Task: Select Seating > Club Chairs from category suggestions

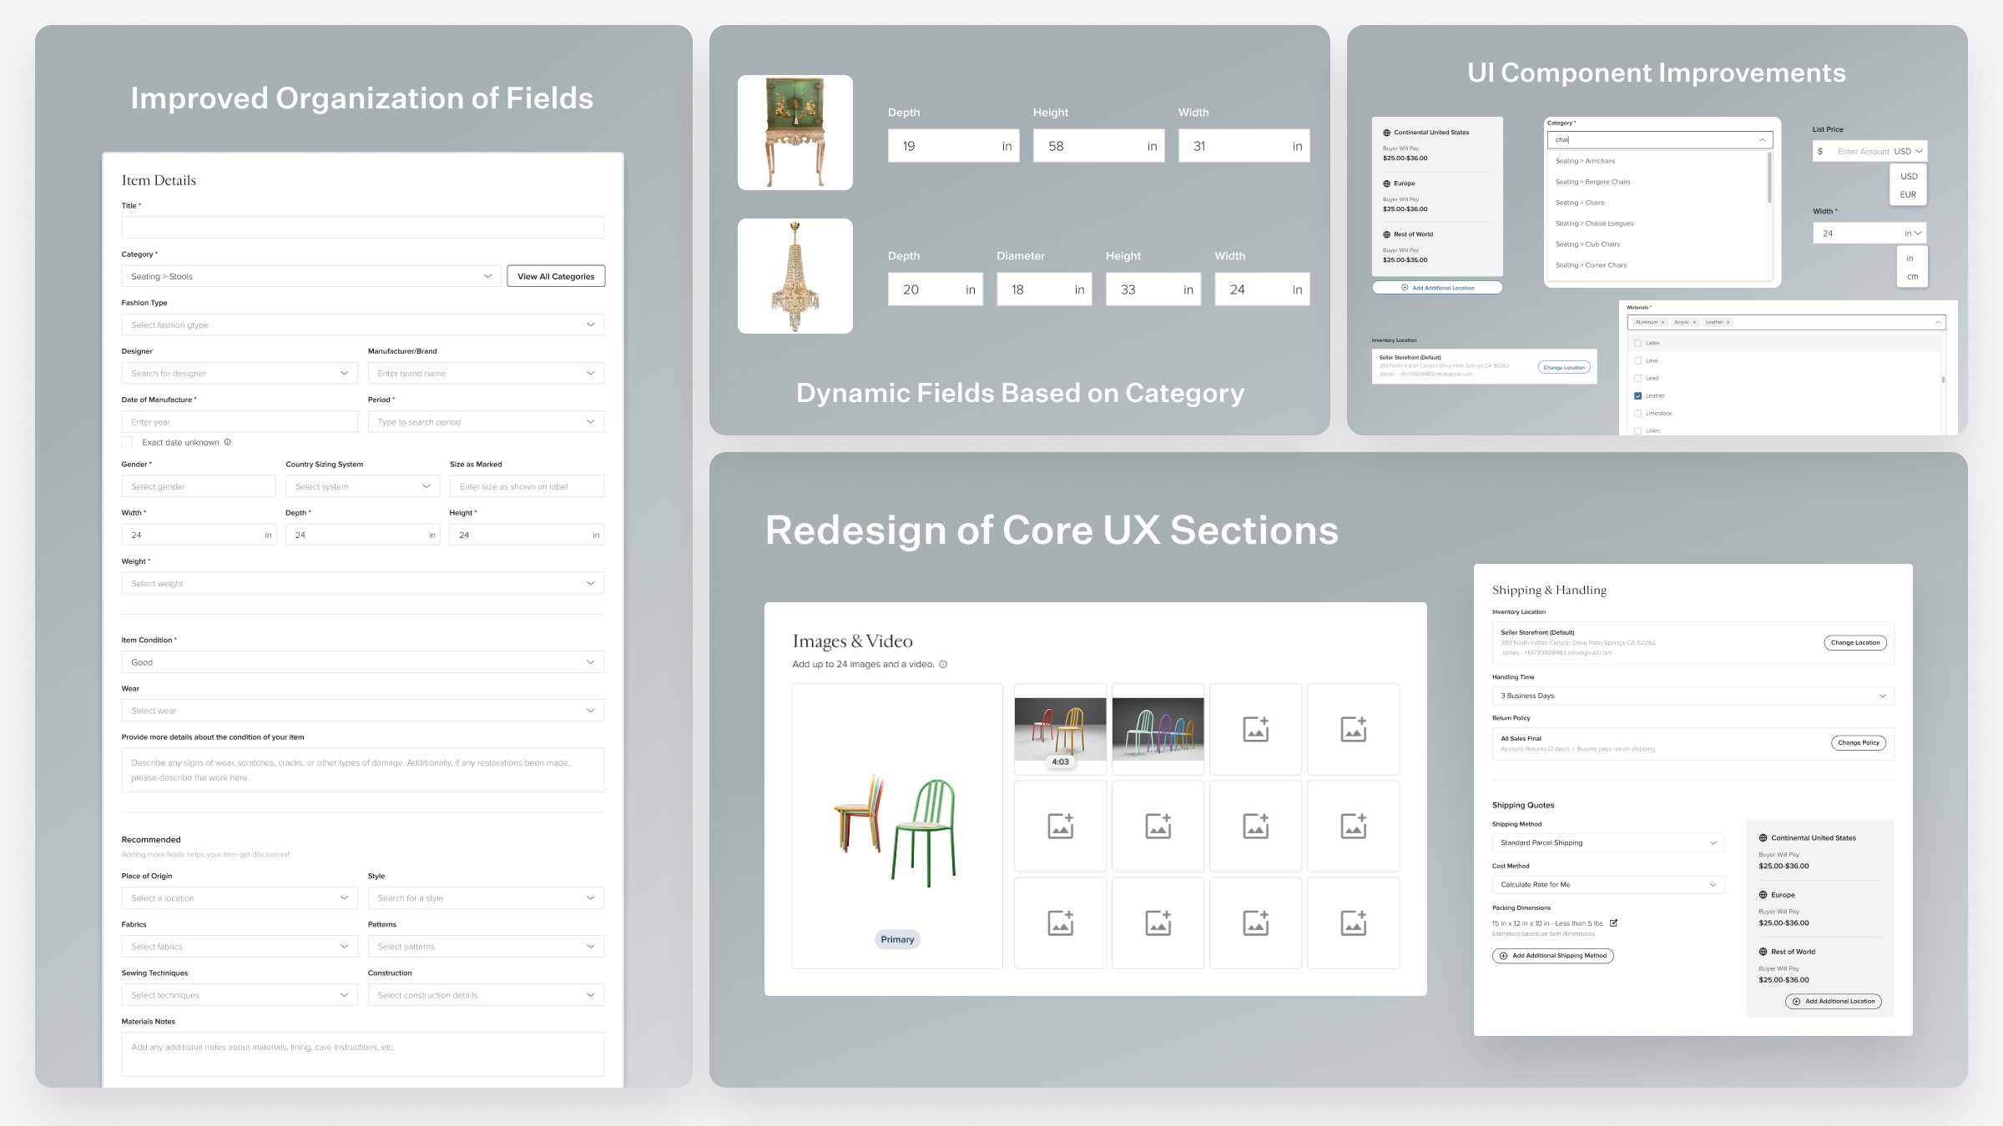Action: tap(1588, 244)
